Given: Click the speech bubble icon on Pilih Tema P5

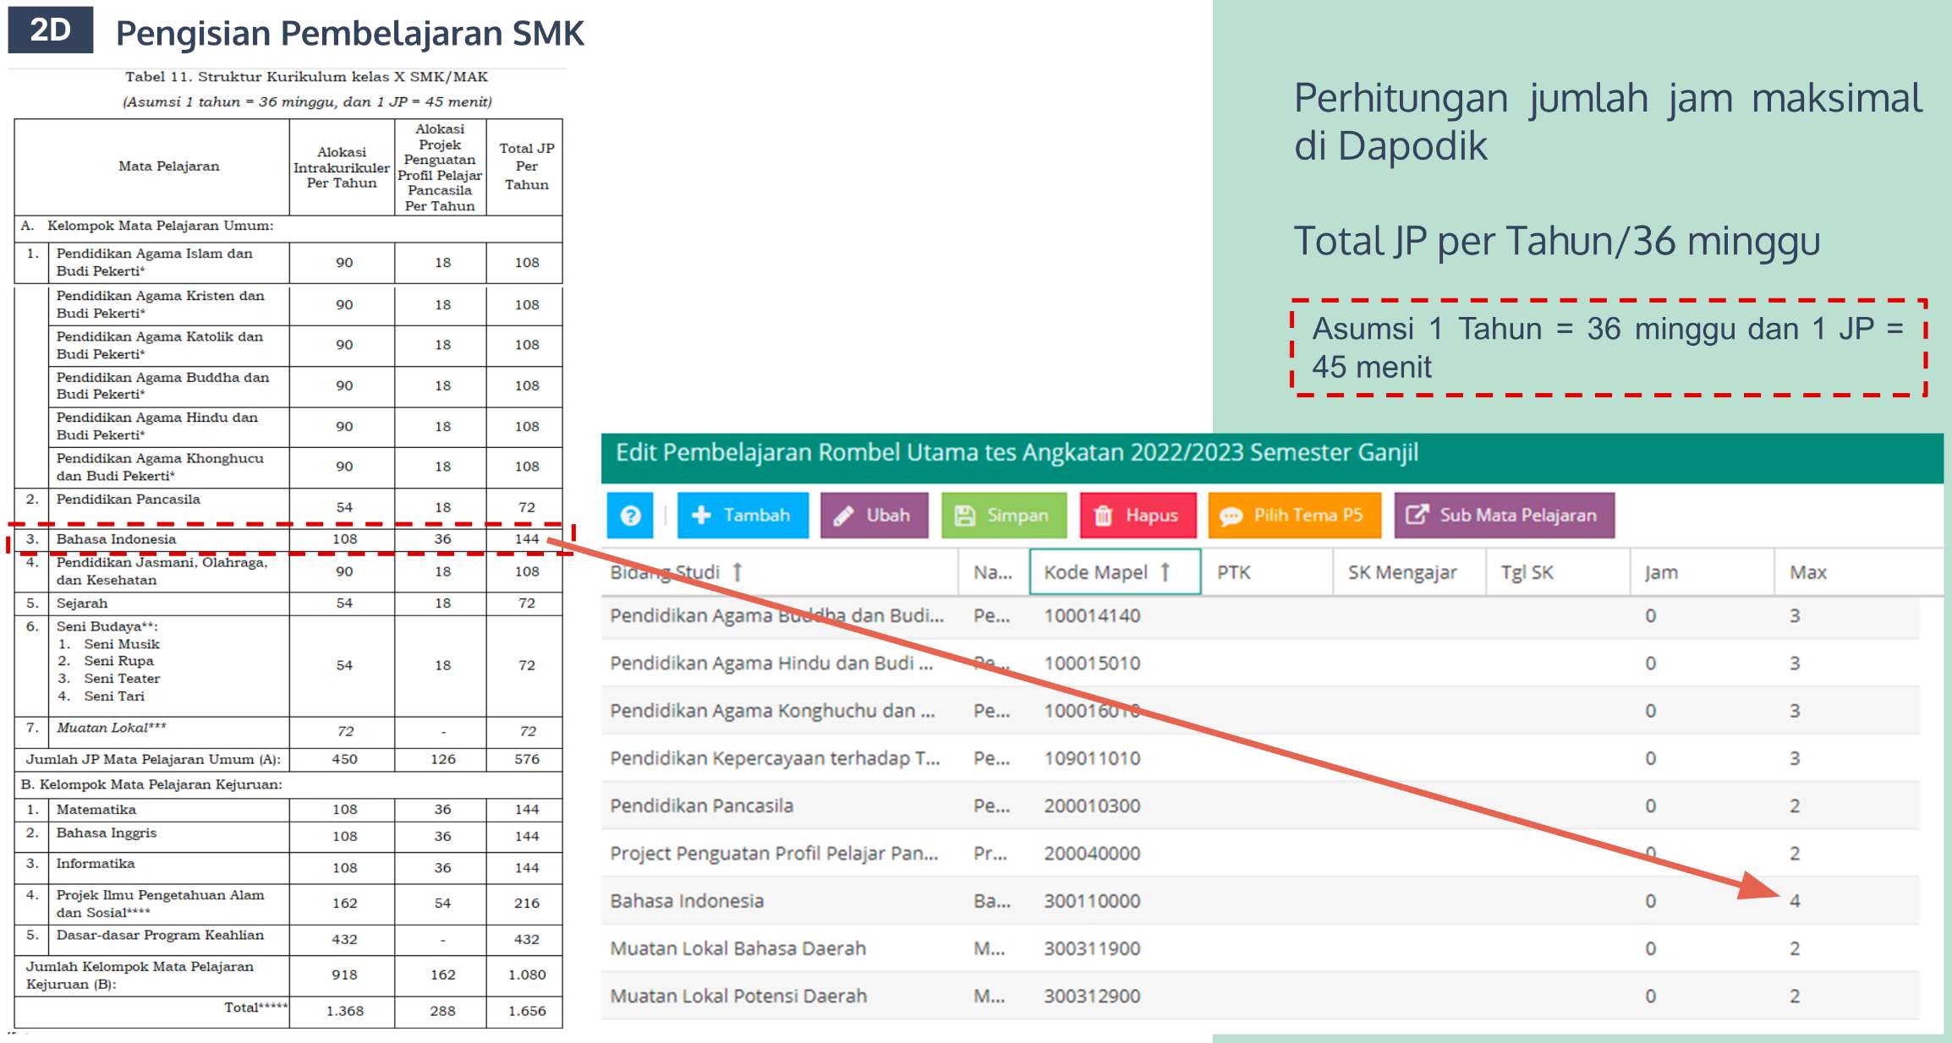Looking at the screenshot, I should pyautogui.click(x=1231, y=516).
